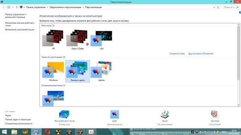Select the 'Gears 3 Delta' theme
241x135 pixels.
[x=78, y=40]
